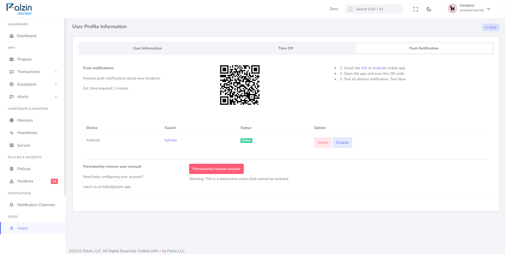
Task: Open the iOS app link
Action: point(364,68)
